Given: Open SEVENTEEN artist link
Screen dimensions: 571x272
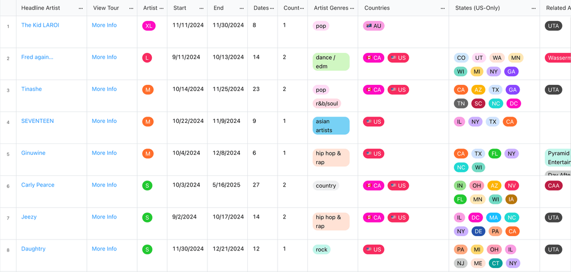Looking at the screenshot, I should pyautogui.click(x=38, y=121).
